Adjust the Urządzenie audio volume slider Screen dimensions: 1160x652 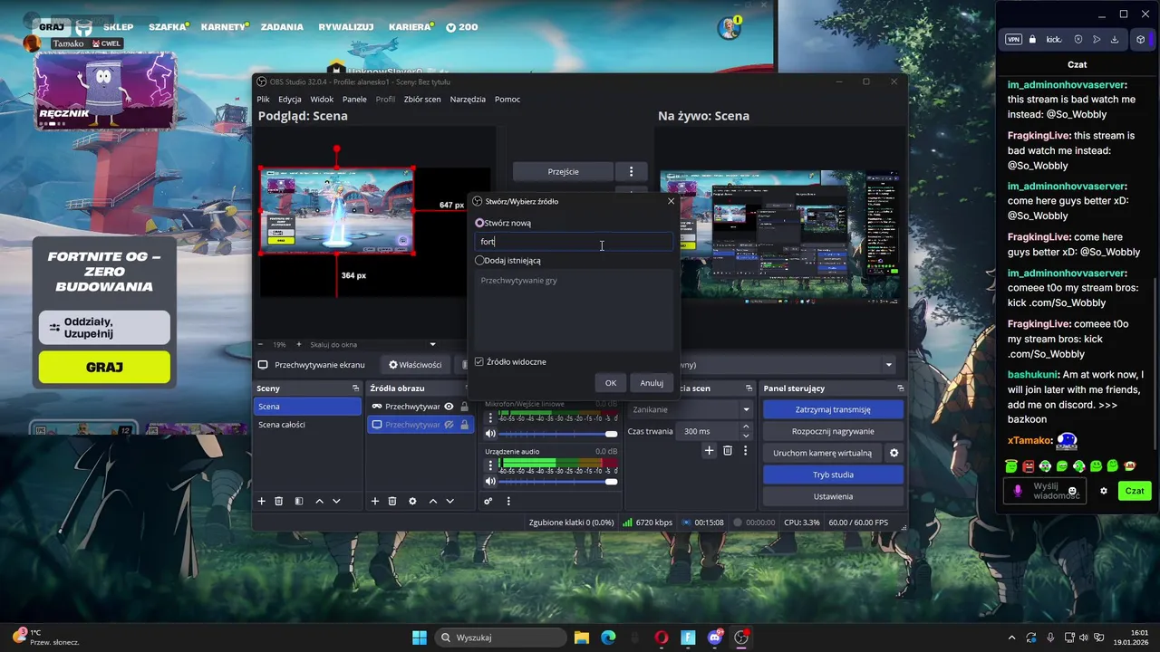tap(557, 481)
